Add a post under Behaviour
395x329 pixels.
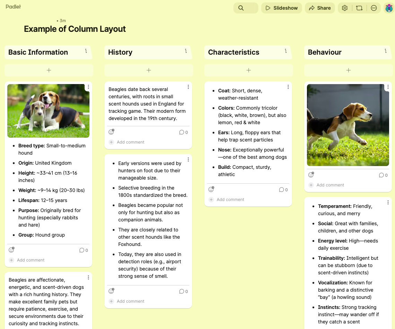pyautogui.click(x=349, y=70)
